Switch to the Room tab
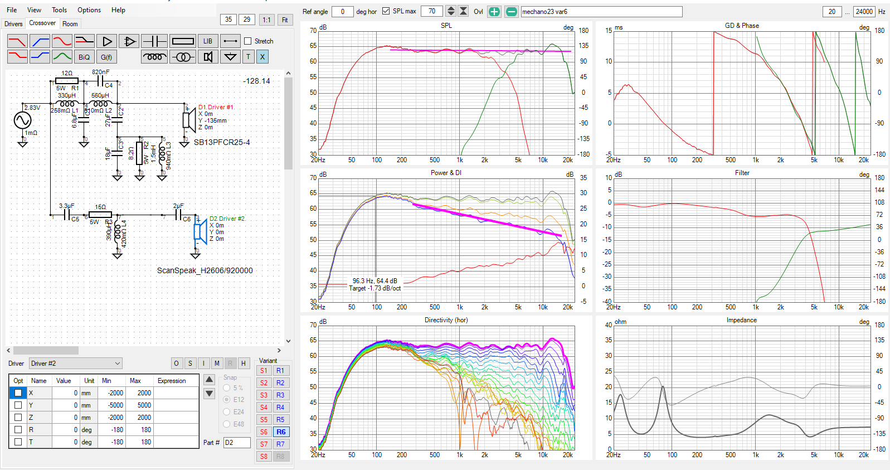 70,24
